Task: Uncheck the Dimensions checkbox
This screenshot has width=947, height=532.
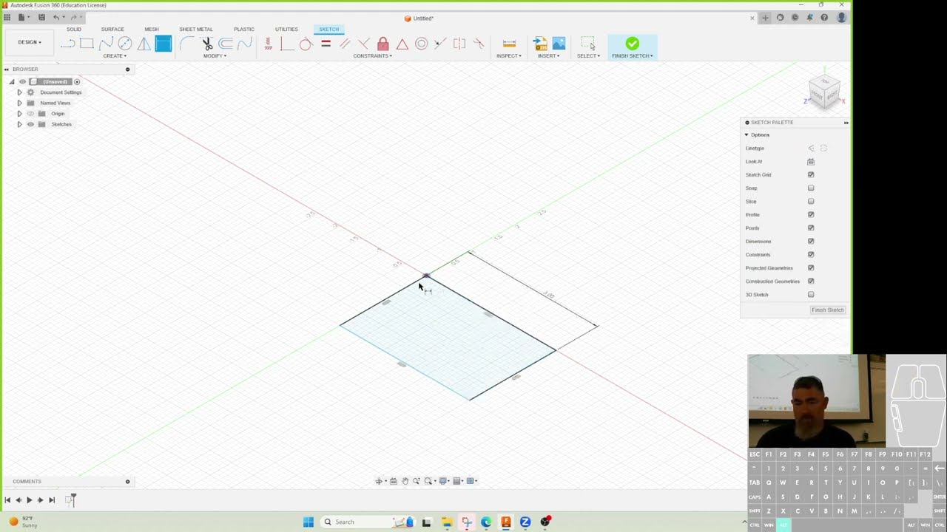Action: (811, 242)
